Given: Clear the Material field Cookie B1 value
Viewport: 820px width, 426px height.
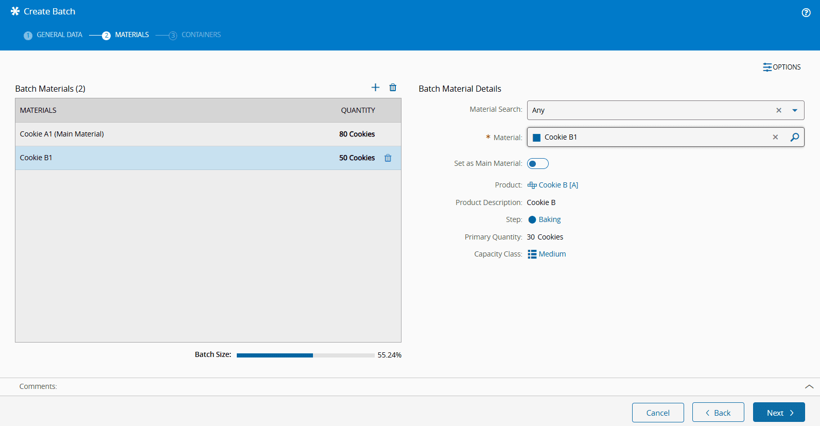Looking at the screenshot, I should (x=775, y=137).
